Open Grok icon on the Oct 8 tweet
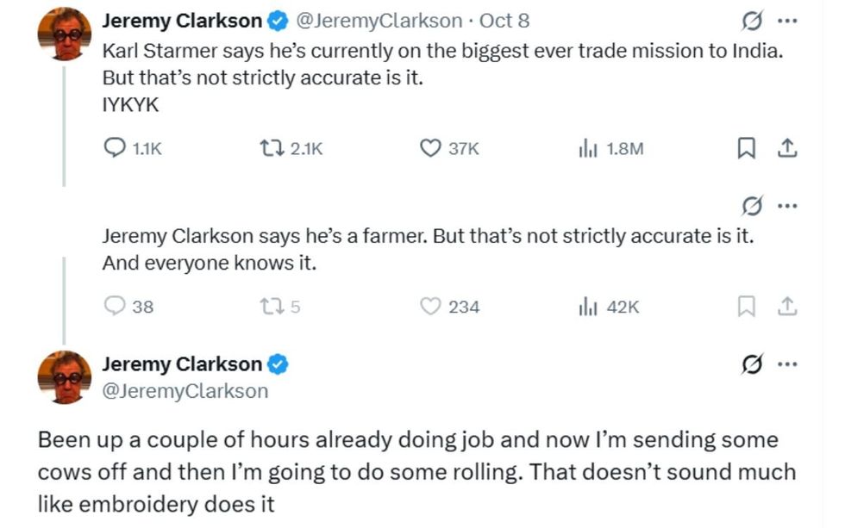Image resolution: width=845 pixels, height=528 pixels. tap(752, 22)
